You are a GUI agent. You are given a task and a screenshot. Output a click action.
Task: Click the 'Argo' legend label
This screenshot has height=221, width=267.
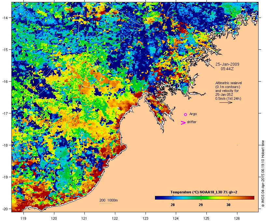193,114
